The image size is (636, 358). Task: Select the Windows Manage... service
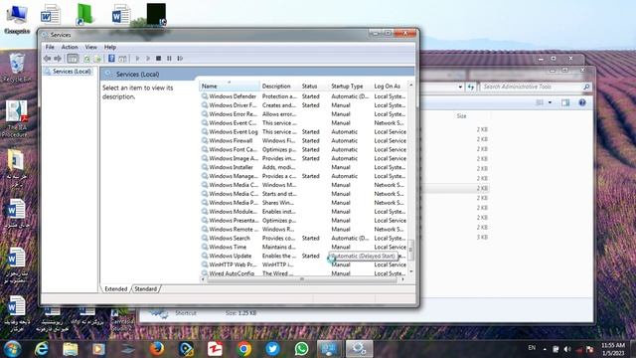tap(233, 176)
